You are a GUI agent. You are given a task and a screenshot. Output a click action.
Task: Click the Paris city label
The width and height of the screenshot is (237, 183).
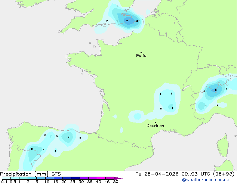[141, 56]
